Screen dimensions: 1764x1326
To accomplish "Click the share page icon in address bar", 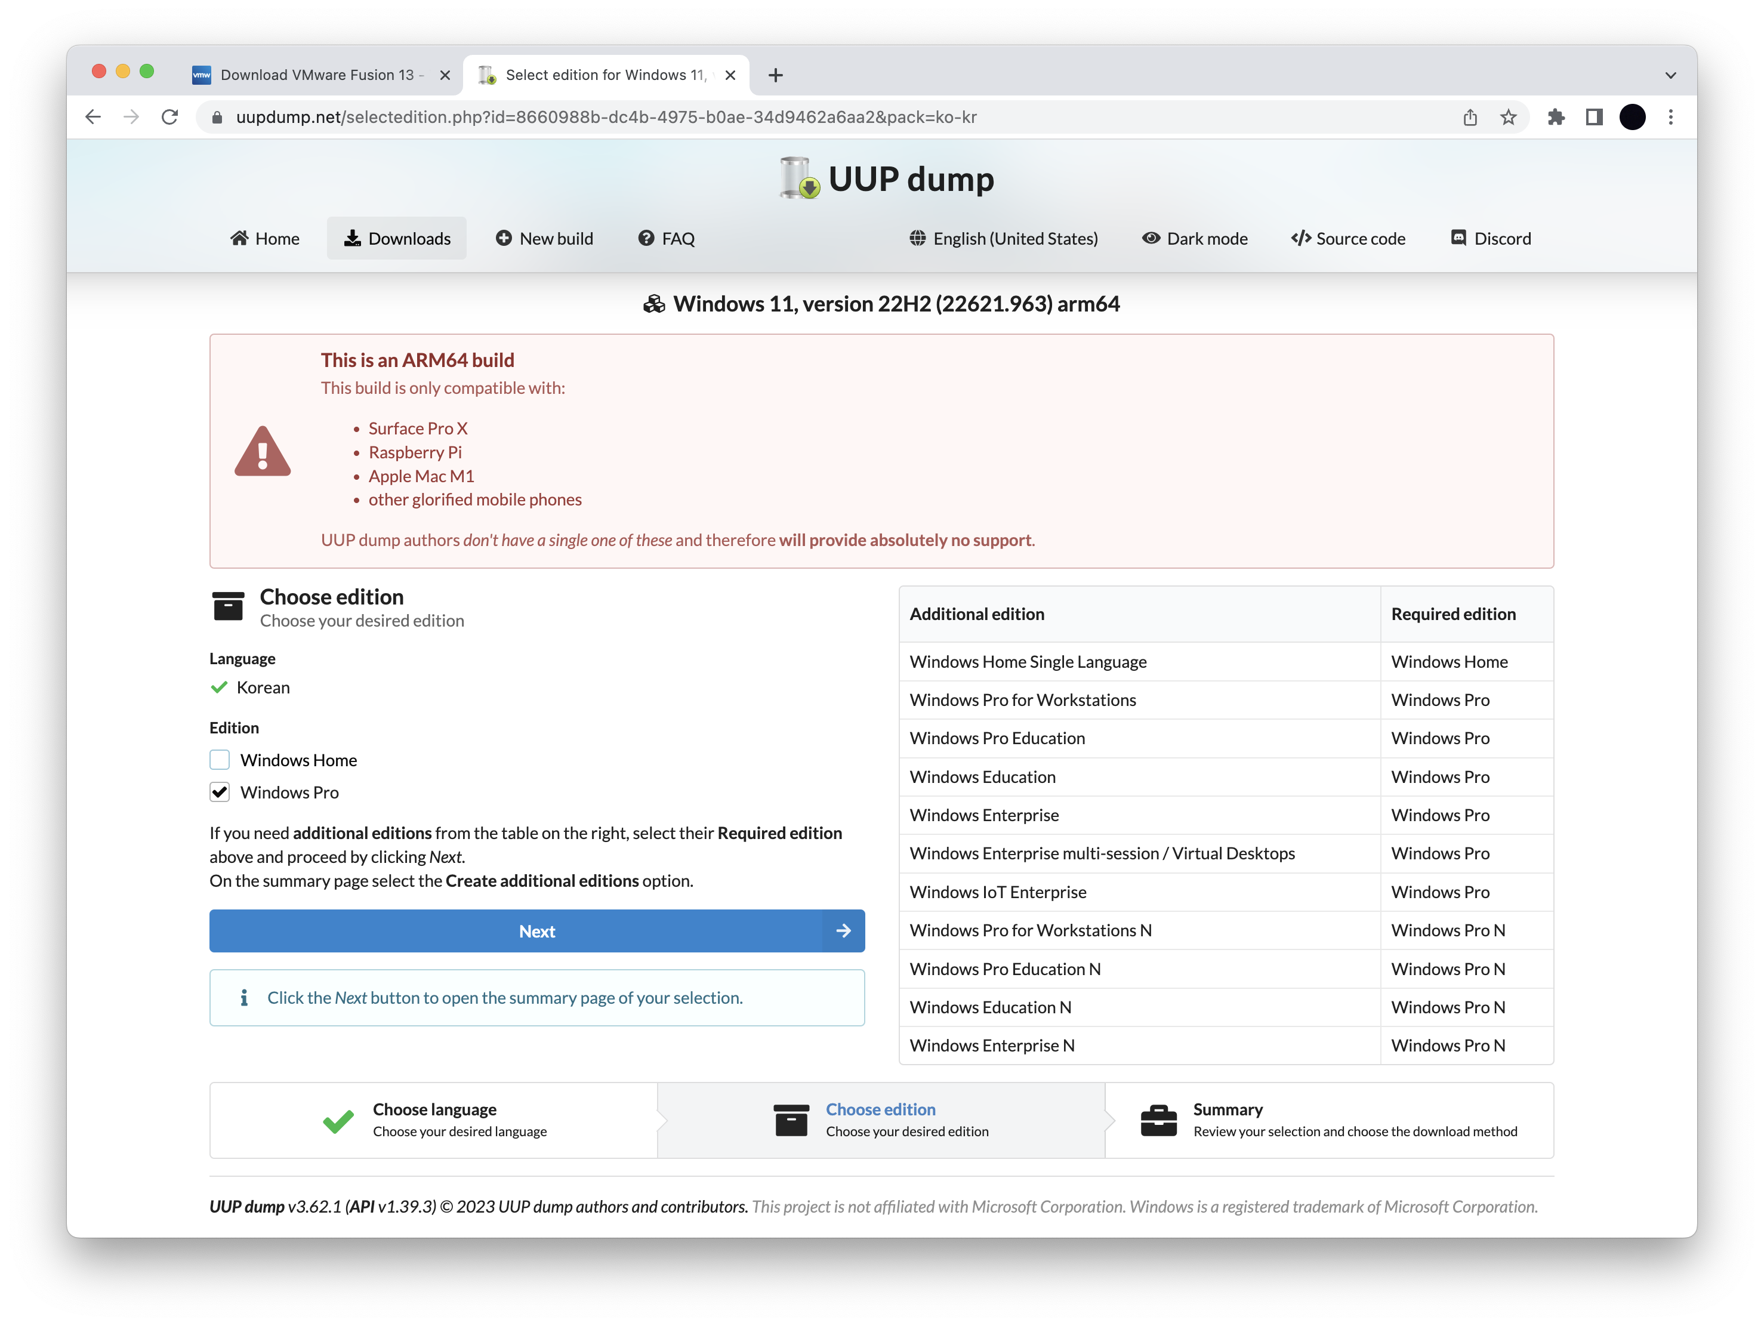I will 1470,117.
